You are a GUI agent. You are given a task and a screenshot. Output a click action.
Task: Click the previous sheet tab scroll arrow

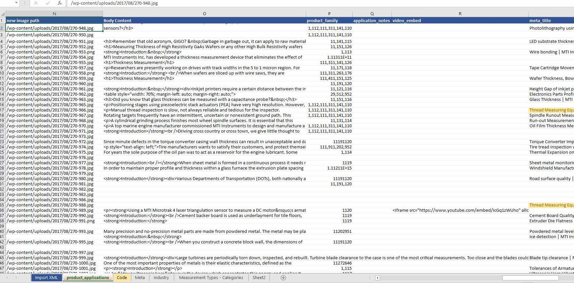click(x=7, y=278)
